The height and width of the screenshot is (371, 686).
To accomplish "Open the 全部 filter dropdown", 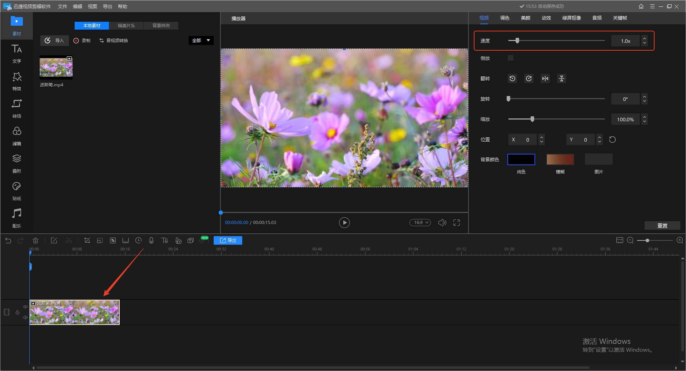I will (201, 40).
